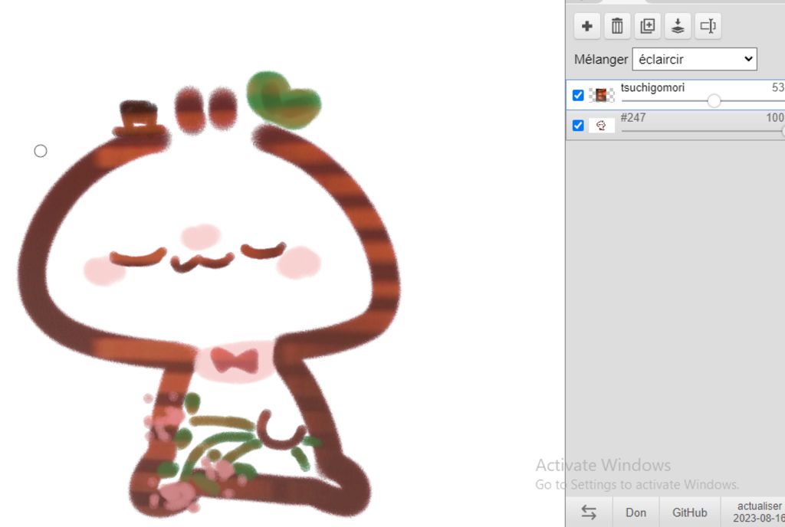The image size is (785, 527).
Task: Select the #247 layer thumbnail
Action: [601, 125]
